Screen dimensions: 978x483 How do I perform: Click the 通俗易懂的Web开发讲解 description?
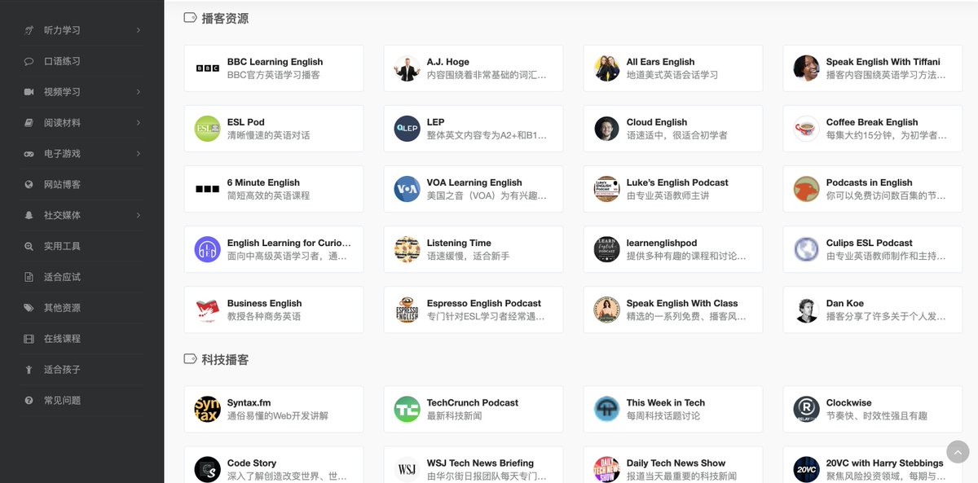click(278, 415)
